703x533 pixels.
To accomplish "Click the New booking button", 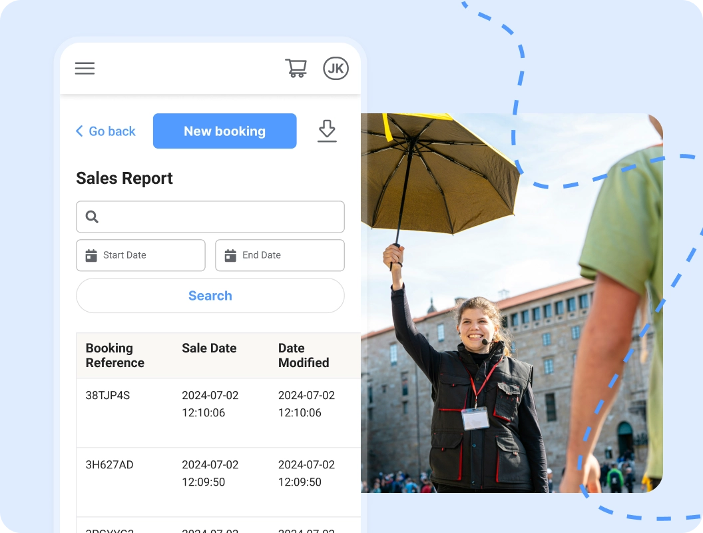I will (224, 131).
